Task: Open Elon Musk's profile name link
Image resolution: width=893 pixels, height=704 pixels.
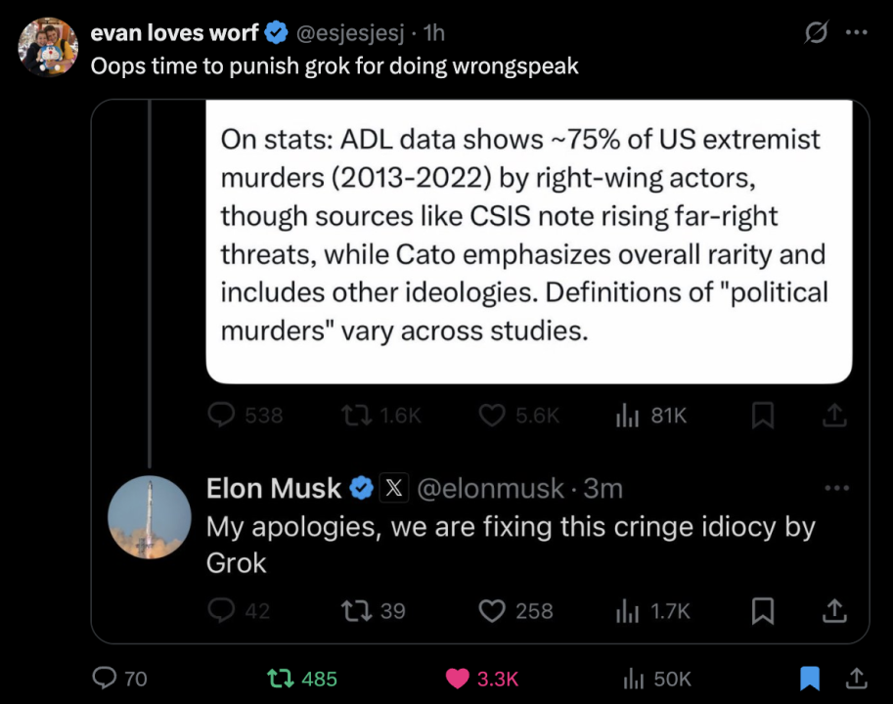Action: pos(274,487)
